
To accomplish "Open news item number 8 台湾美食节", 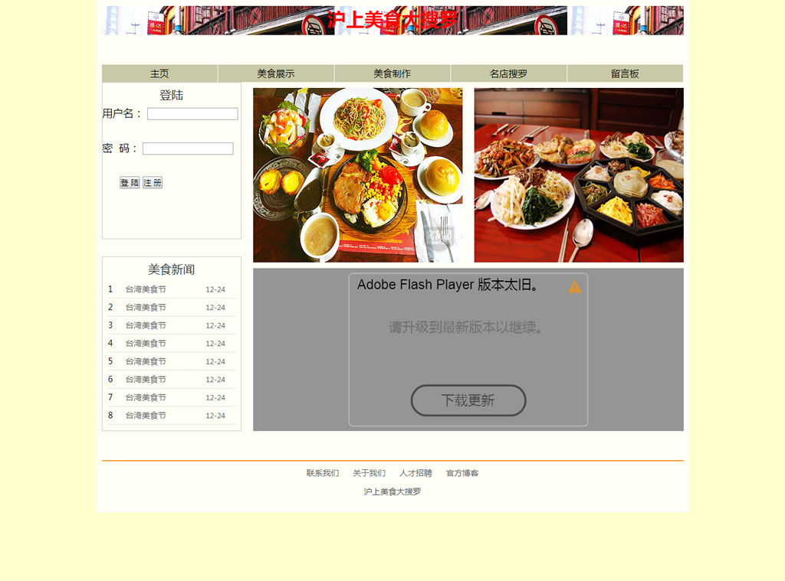I will pyautogui.click(x=146, y=416).
